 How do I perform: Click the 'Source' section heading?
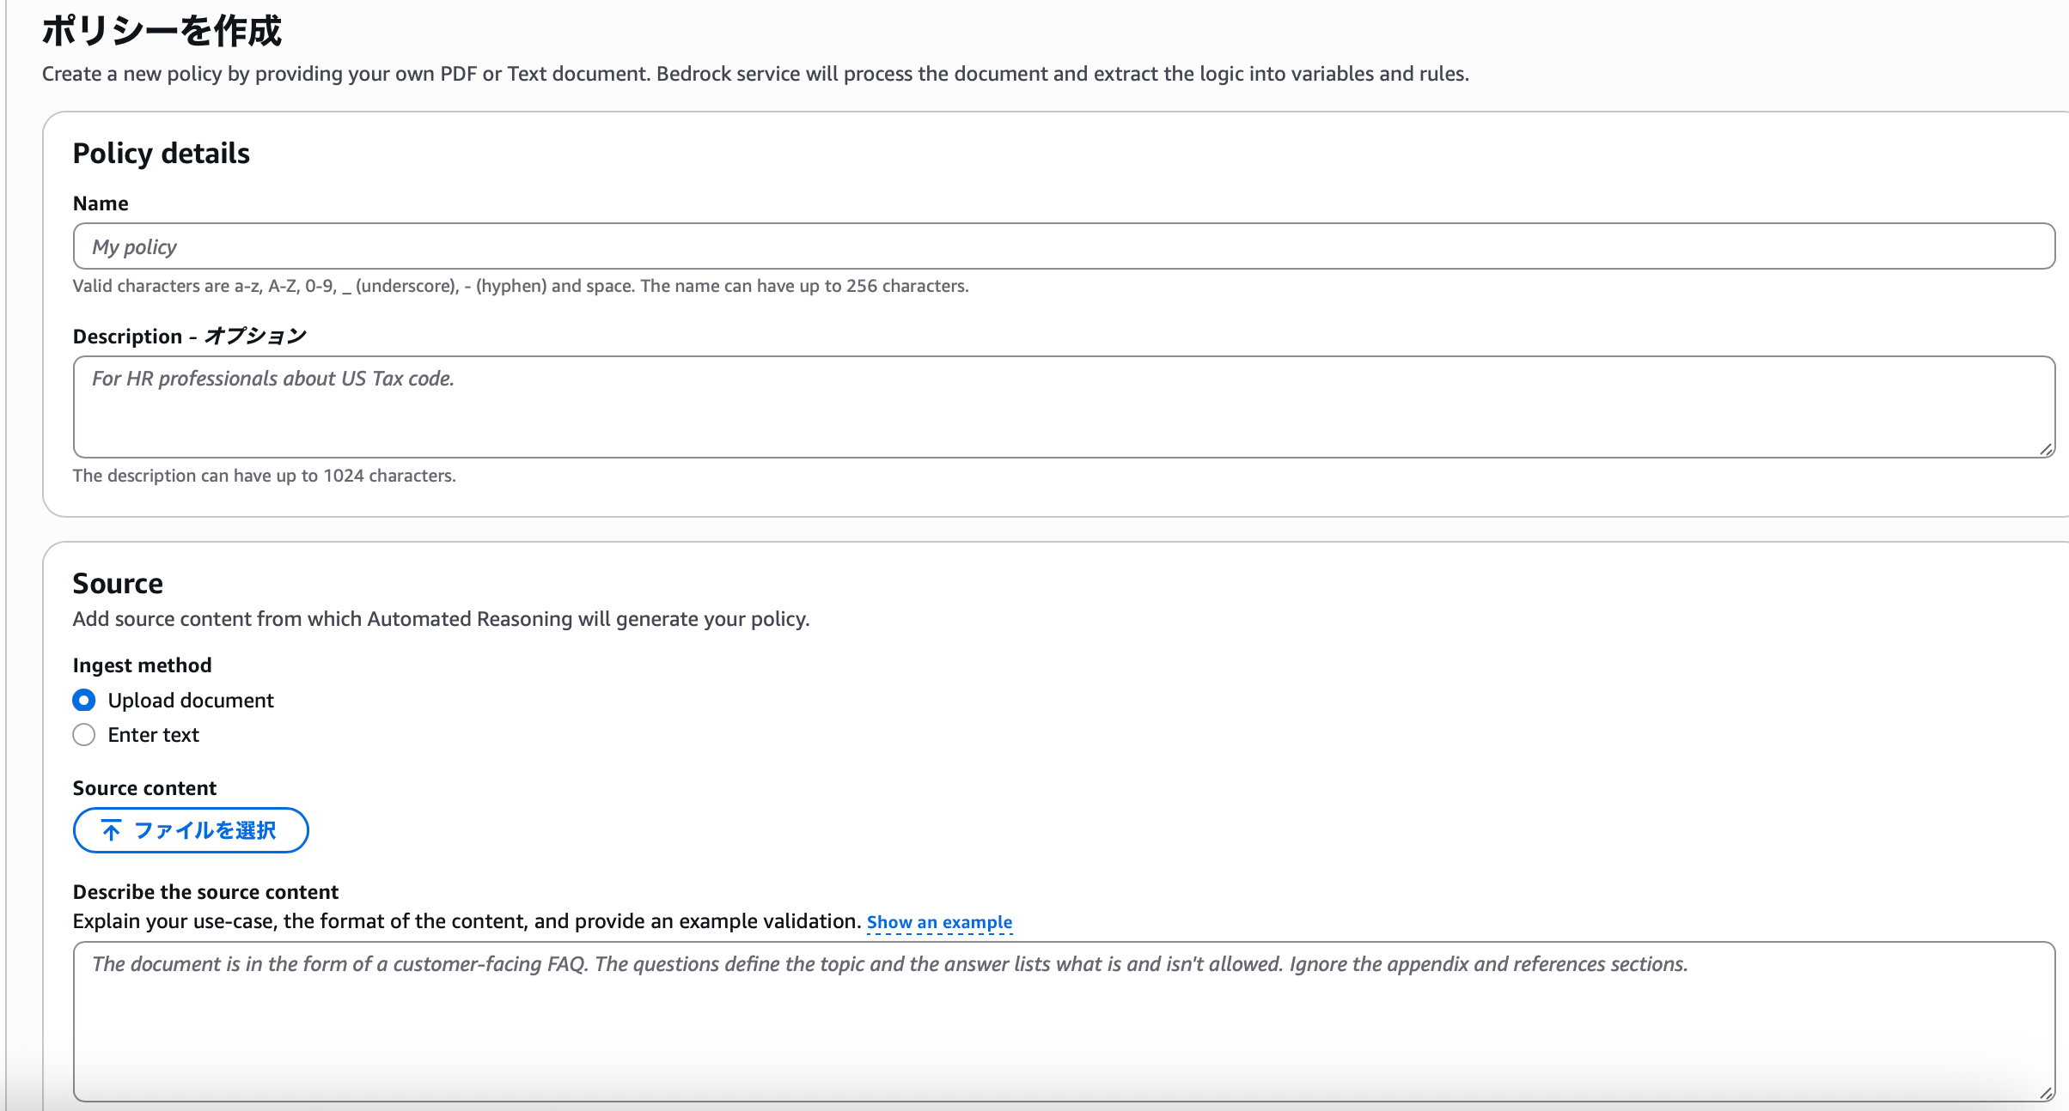tap(118, 583)
